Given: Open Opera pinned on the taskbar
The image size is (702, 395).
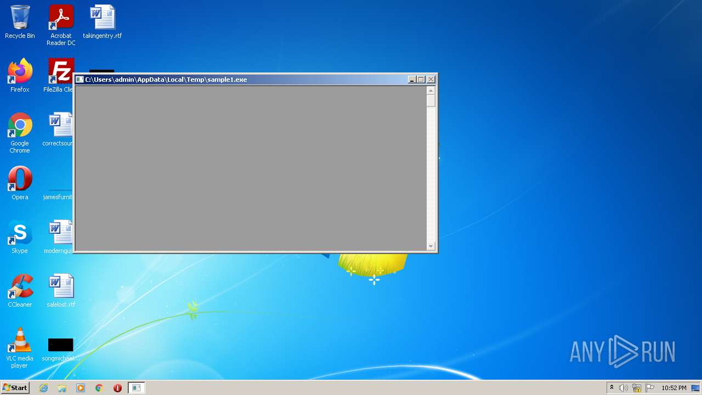Looking at the screenshot, I should click(117, 388).
